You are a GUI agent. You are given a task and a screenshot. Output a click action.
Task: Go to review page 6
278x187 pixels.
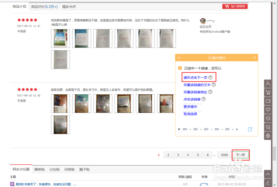coord(208,155)
